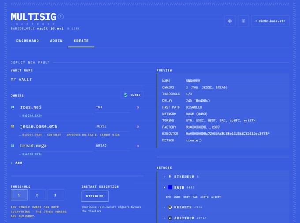Select the CREATE tab
The width and height of the screenshot is (300, 223).
[81, 41]
